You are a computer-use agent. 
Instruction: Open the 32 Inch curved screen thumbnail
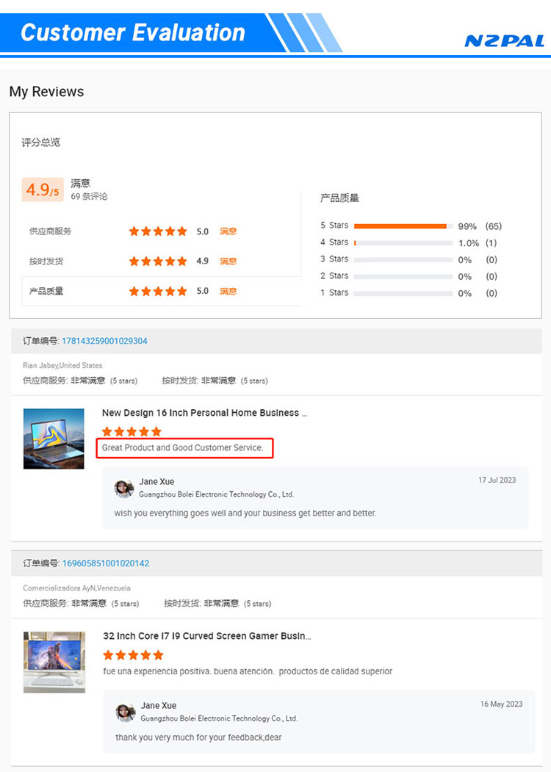pos(54,662)
